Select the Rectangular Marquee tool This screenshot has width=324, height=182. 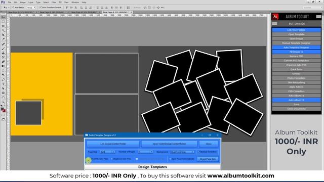pos(3,22)
